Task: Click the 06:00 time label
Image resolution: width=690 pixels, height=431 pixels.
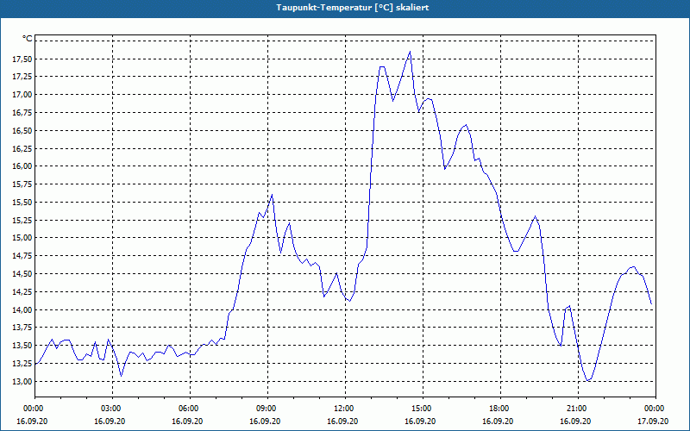Action: (188, 409)
